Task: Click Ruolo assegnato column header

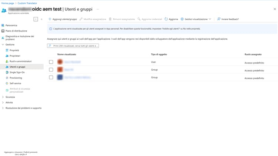Action: tap(253, 54)
